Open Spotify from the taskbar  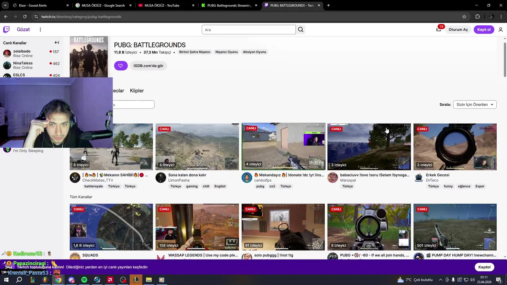(x=84, y=280)
